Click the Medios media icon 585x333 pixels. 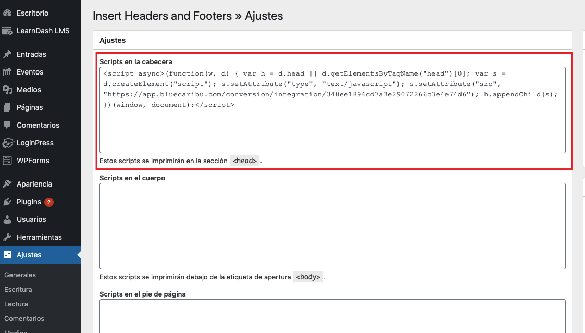click(7, 90)
